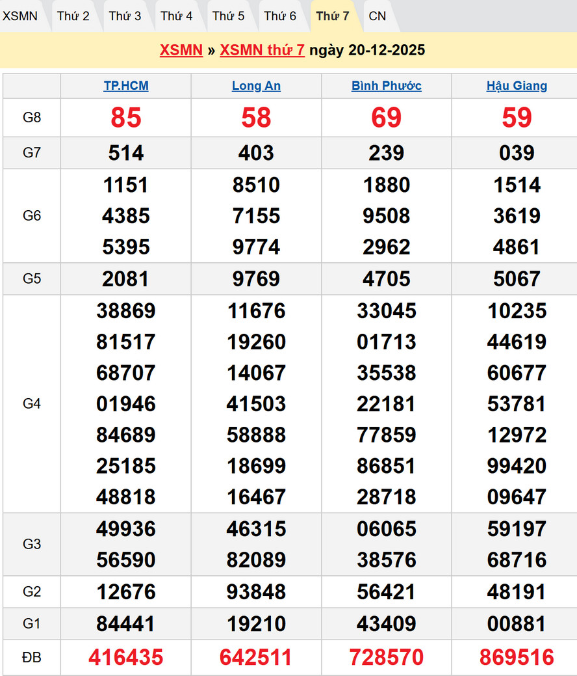Click the red XSMN breadcrumb link in heading
Screen dimensions: 577x676
point(181,50)
